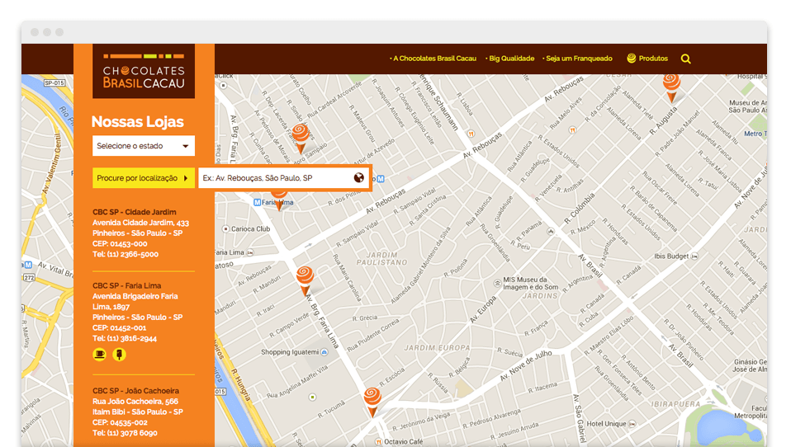Select map pin near Rua Cardeal Arcoverde

(x=301, y=139)
